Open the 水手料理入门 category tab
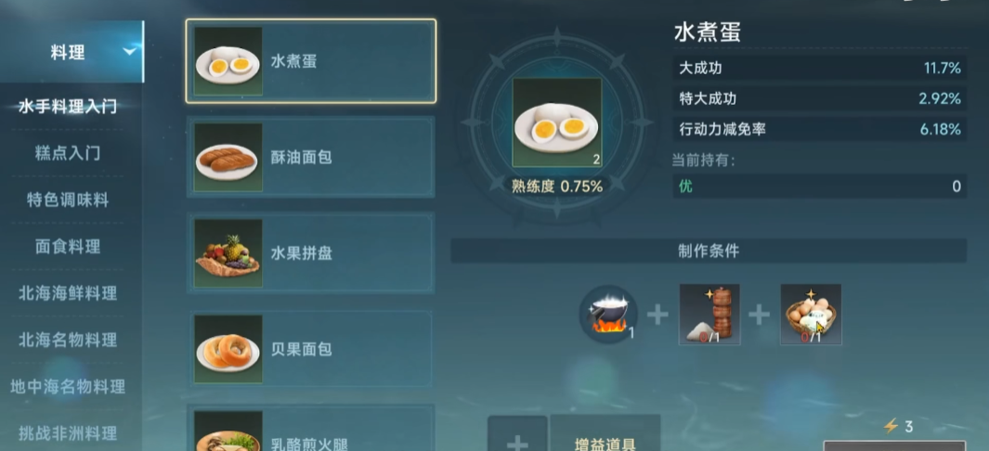 68,107
